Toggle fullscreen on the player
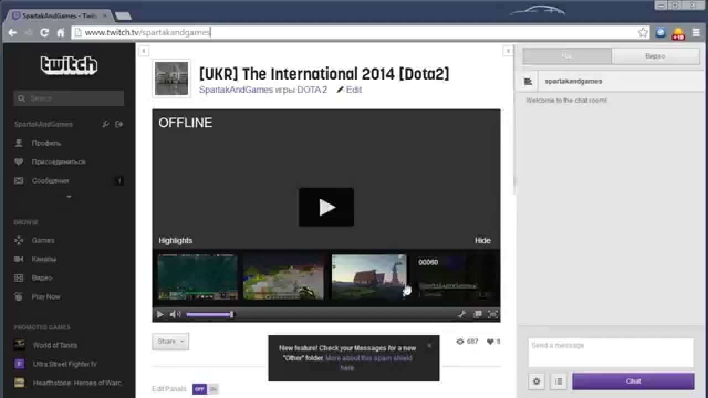Screen dimensions: 708x398 click(x=492, y=315)
